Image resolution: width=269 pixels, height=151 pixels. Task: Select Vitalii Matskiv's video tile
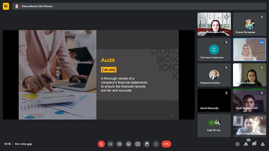250,100
